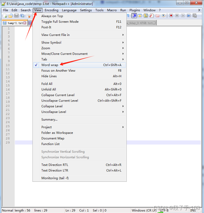The width and height of the screenshot is (204, 213).
Task: Open line ending selector Windows (CR LF)
Action: tap(144, 211)
